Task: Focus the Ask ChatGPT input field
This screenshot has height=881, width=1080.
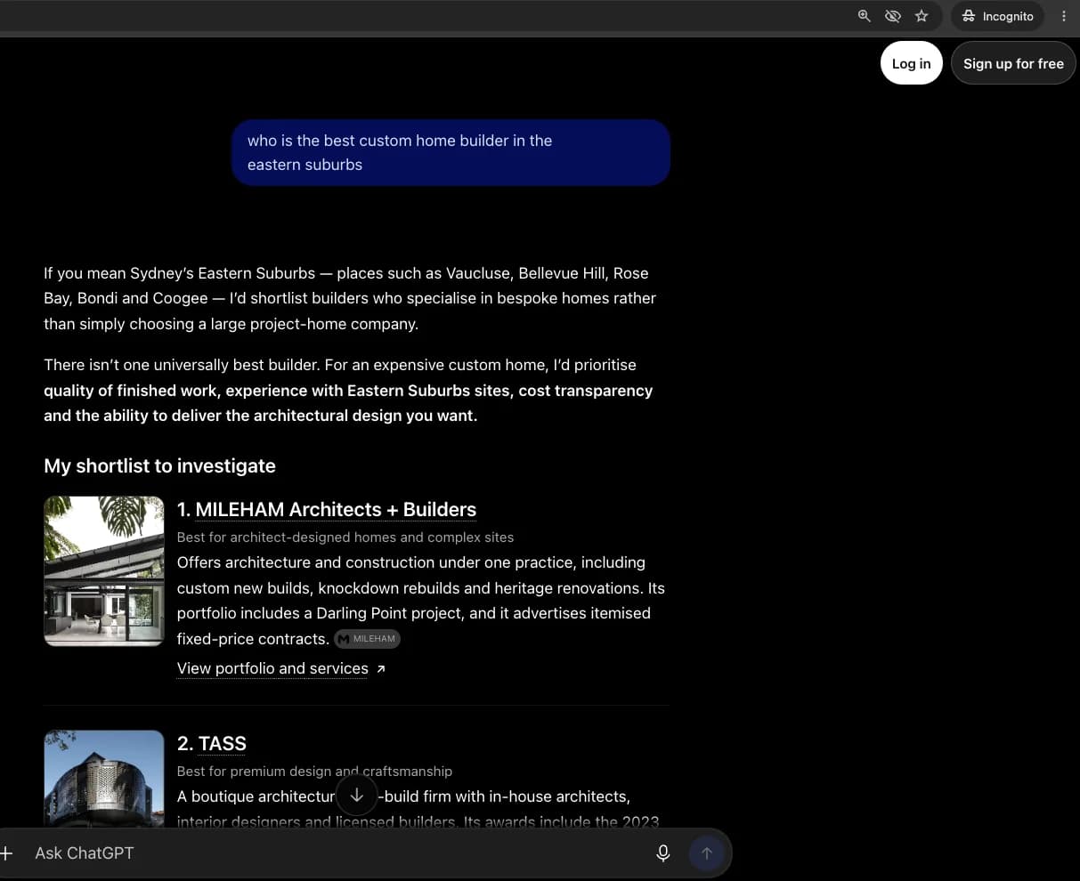Action: (338, 853)
